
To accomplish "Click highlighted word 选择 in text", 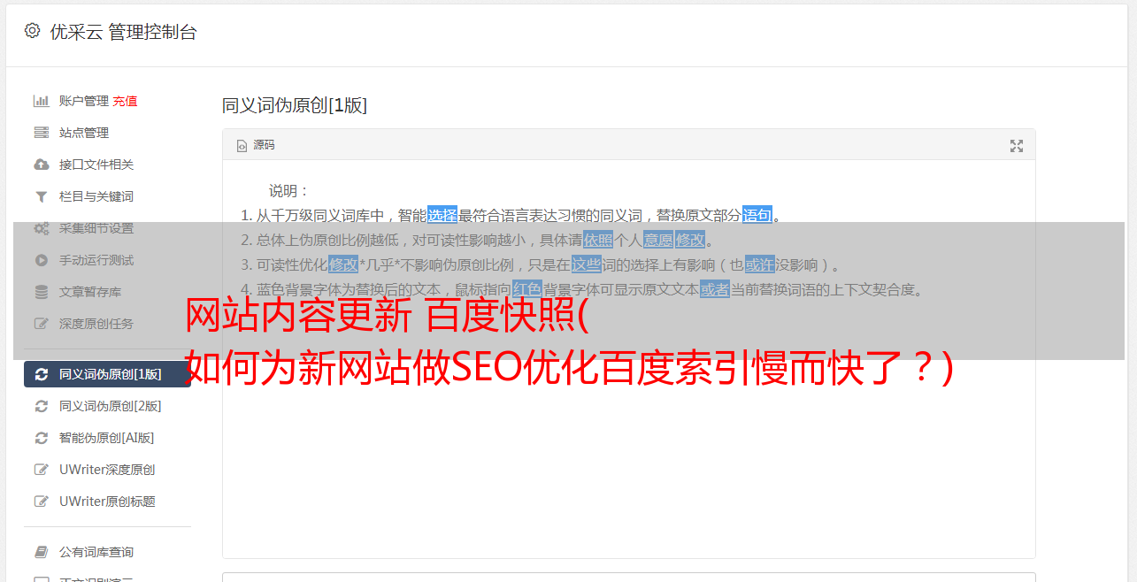I will click(442, 215).
